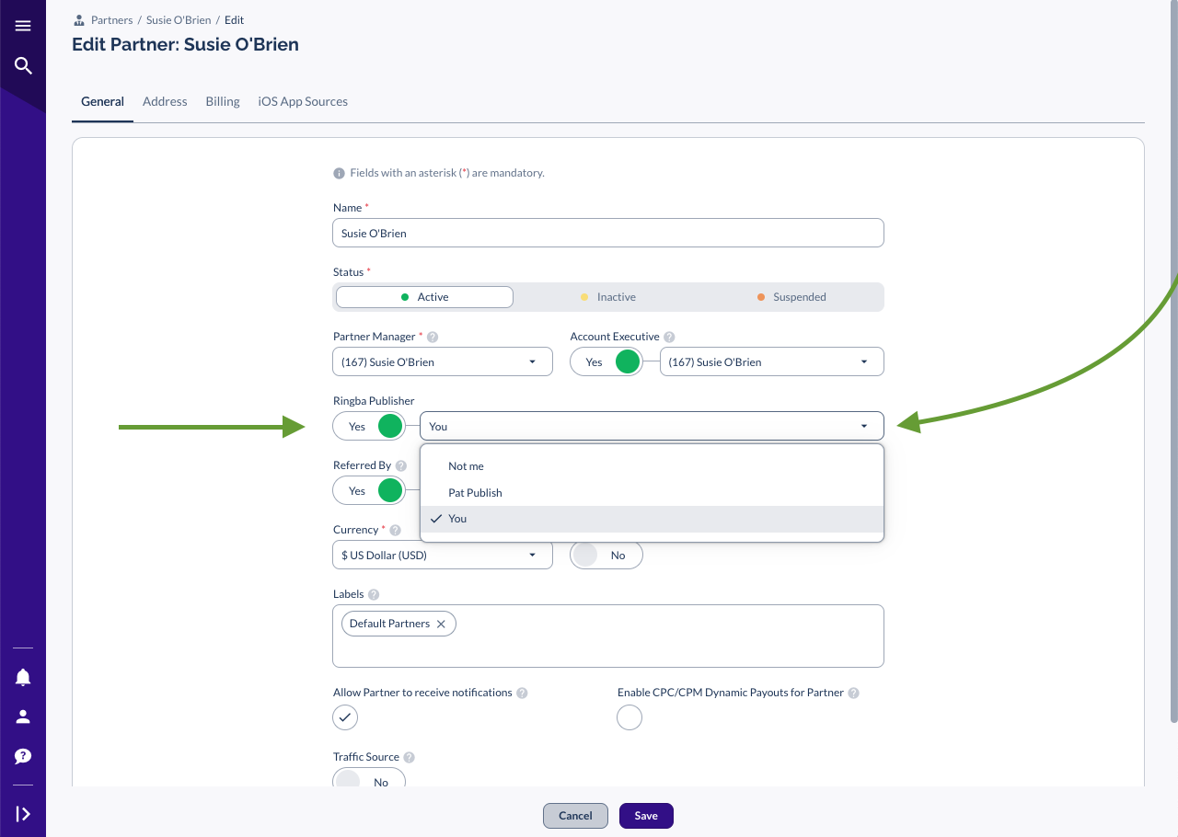1178x837 pixels.
Task: Click the page vertical scrollbar
Action: 1173,361
